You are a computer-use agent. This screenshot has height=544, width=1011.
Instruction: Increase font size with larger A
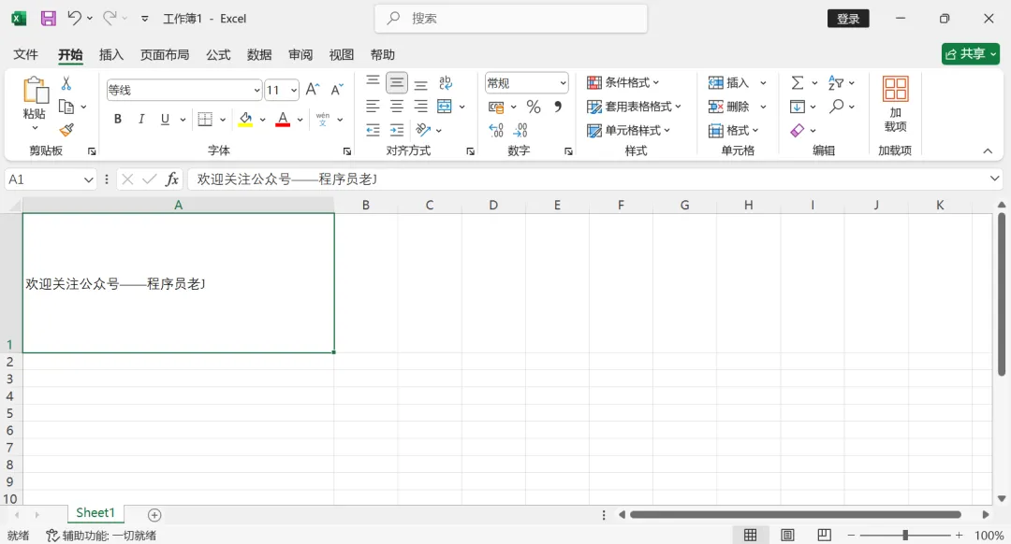313,90
